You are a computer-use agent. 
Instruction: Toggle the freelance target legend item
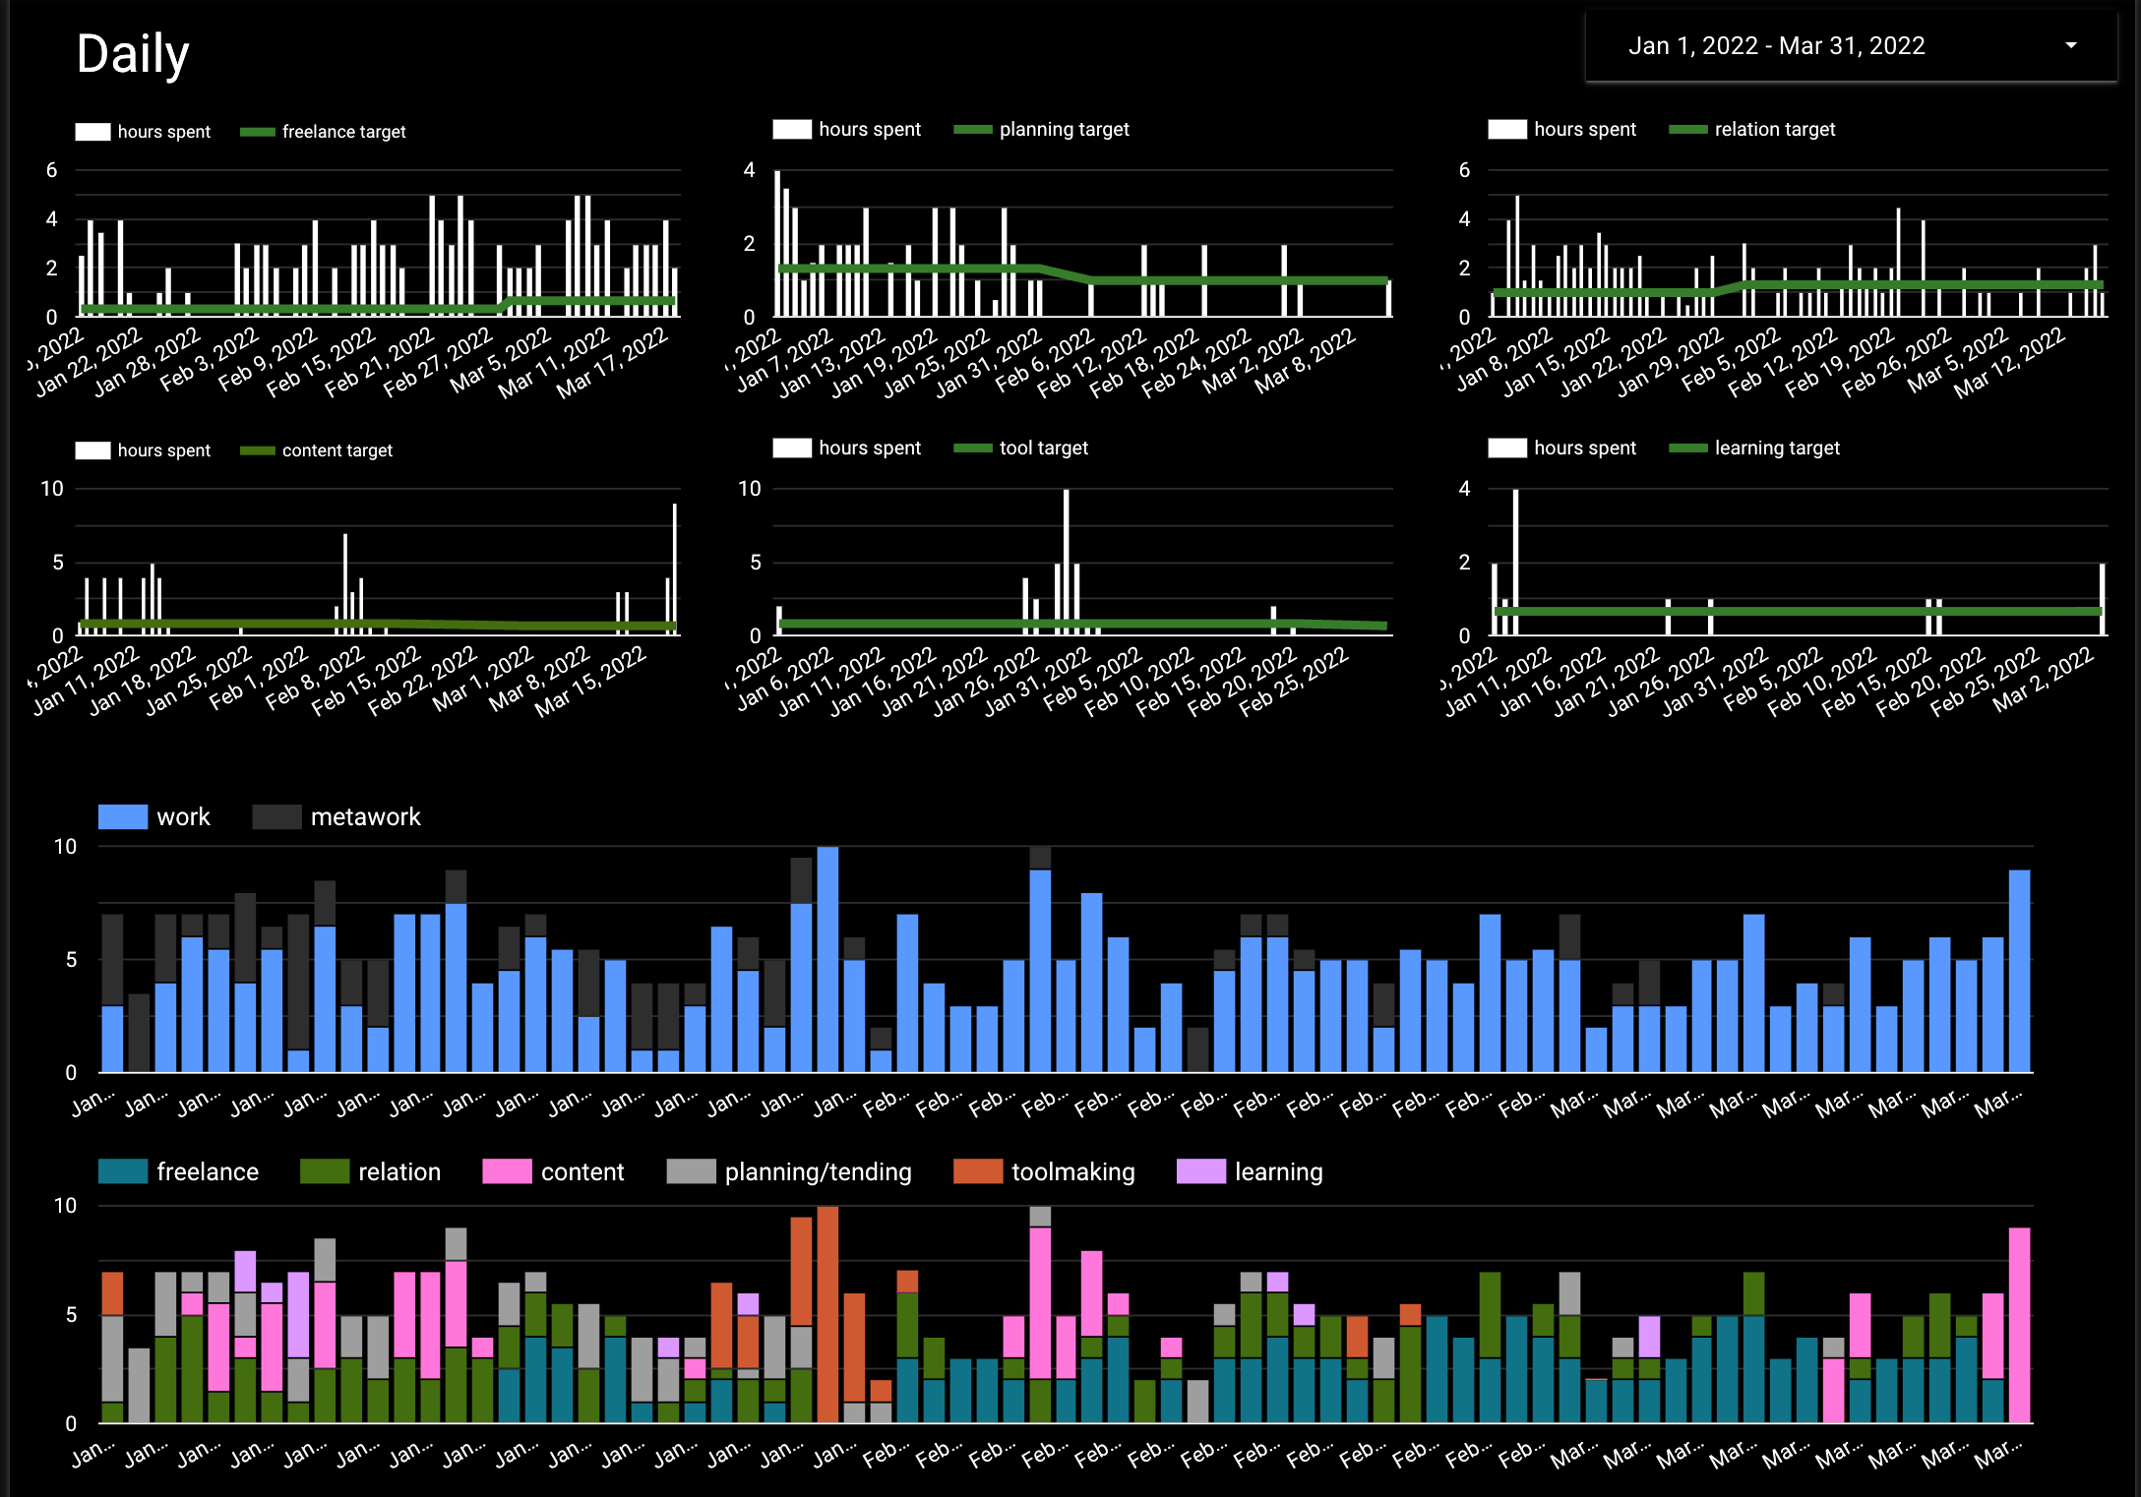pos(342,132)
